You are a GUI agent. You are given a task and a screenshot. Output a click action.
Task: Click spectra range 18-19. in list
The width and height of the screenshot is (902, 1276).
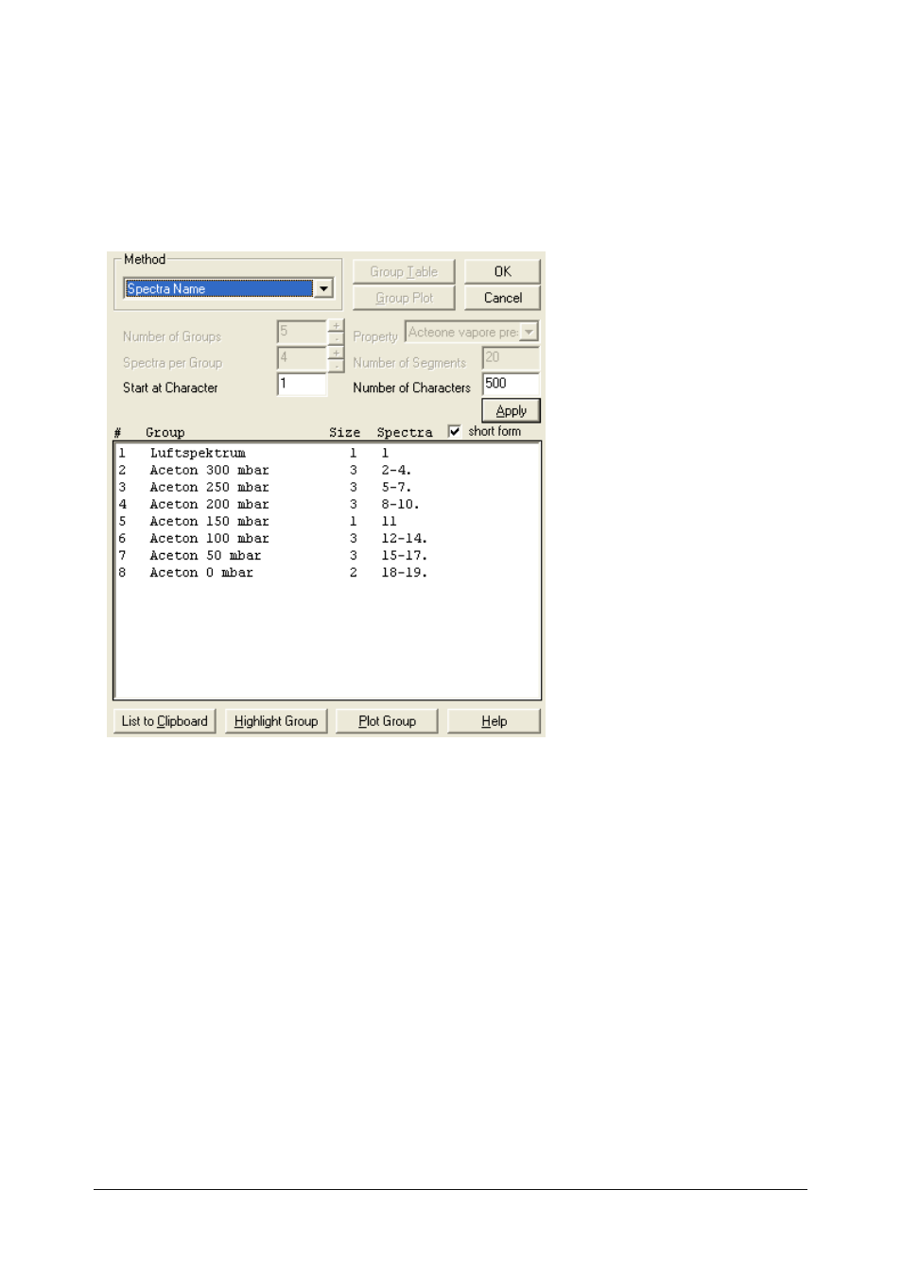tap(405, 573)
